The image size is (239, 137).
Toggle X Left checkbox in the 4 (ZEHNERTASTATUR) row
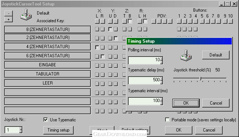(x=97, y=47)
